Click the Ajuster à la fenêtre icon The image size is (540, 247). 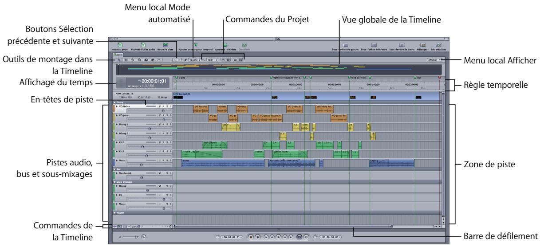[x=225, y=45]
